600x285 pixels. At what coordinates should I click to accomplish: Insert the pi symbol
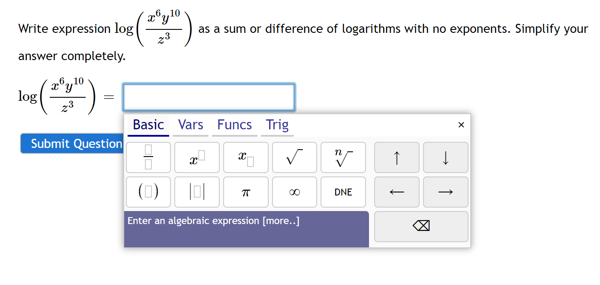pyautogui.click(x=246, y=192)
